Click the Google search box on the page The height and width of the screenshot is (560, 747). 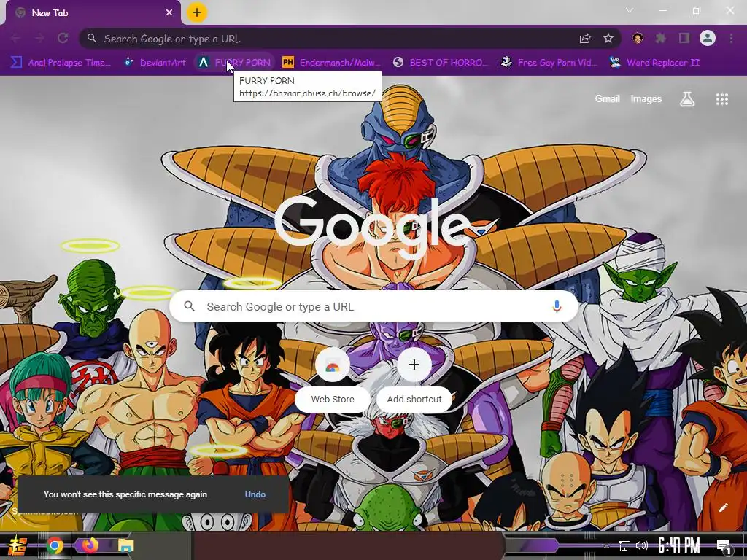click(374, 307)
